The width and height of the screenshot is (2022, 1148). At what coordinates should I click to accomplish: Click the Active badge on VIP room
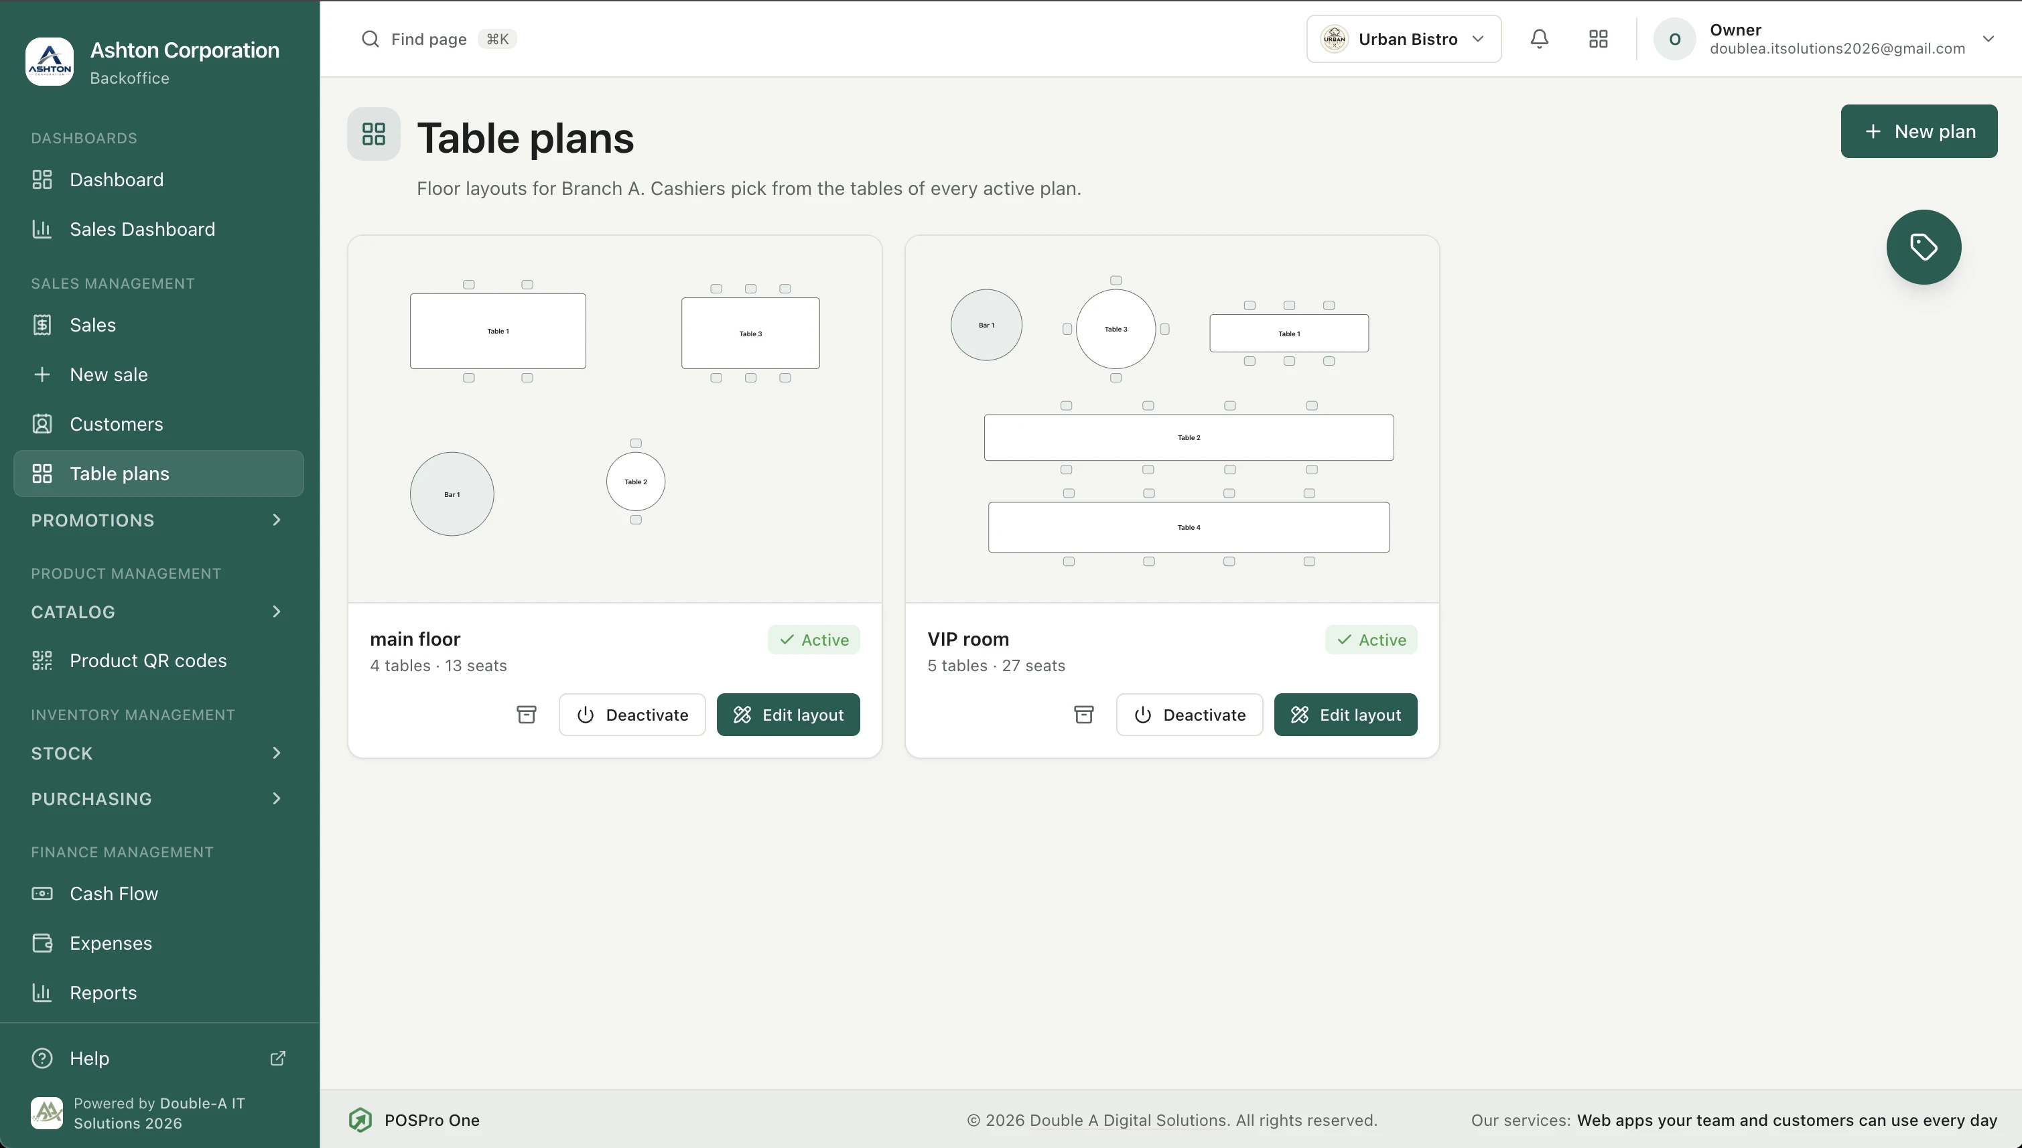click(x=1371, y=640)
